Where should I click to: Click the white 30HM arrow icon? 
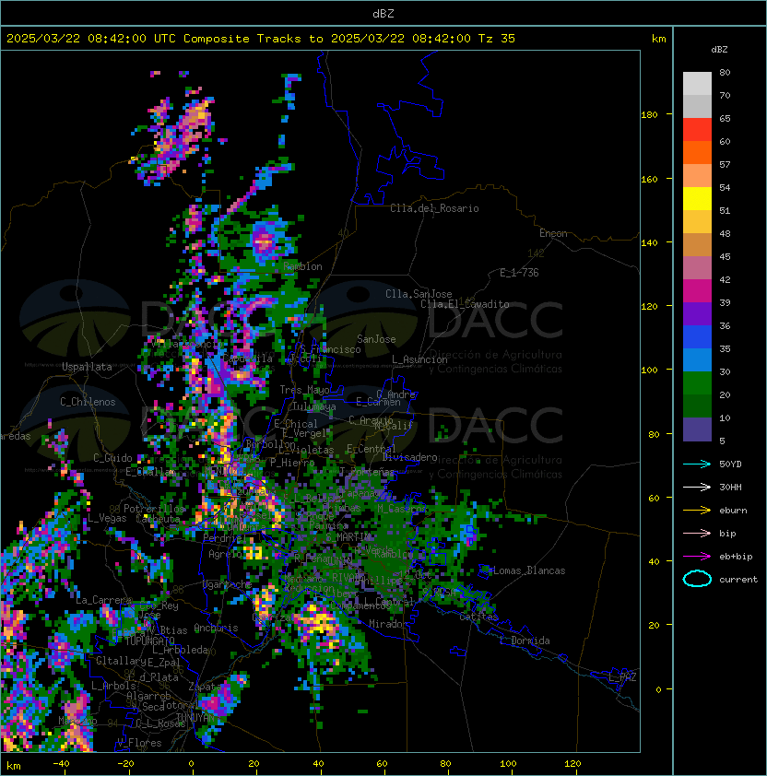(x=697, y=487)
